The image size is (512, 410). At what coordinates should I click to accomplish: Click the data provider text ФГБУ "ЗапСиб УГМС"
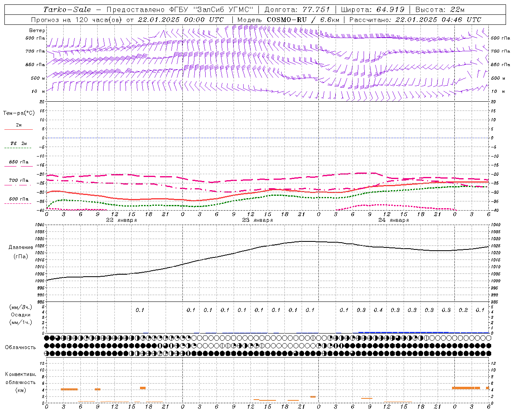pos(212,10)
